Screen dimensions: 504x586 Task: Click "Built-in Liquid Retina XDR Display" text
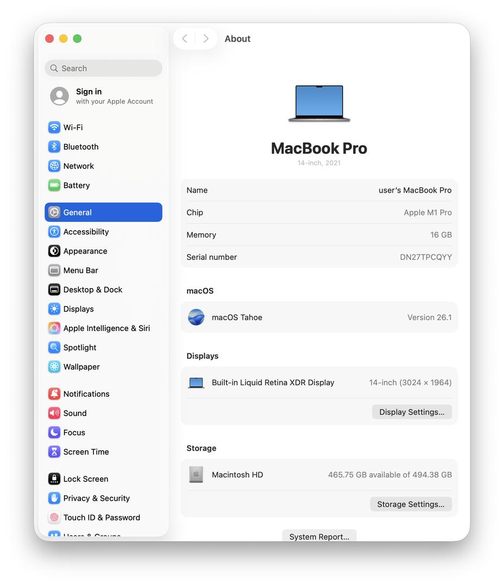click(x=273, y=383)
